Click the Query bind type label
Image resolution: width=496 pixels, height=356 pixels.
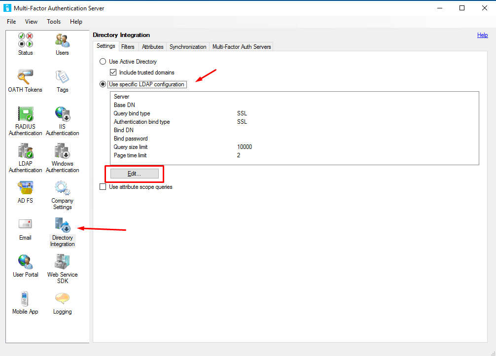point(132,113)
